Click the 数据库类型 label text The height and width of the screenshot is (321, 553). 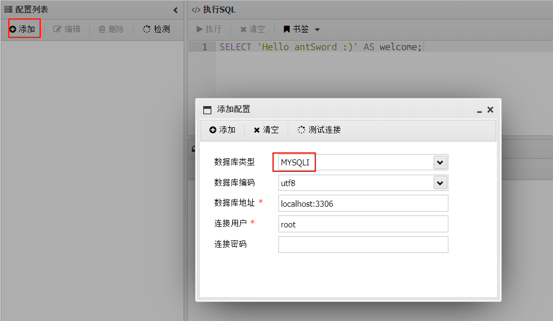click(234, 162)
